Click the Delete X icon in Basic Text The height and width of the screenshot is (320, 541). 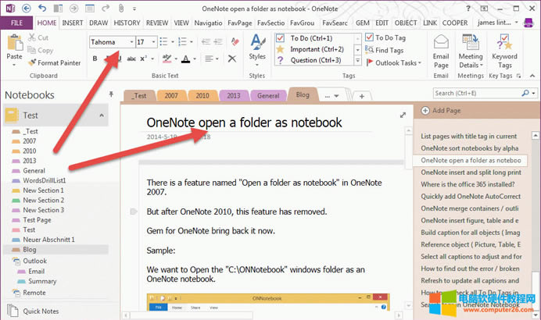point(232,59)
